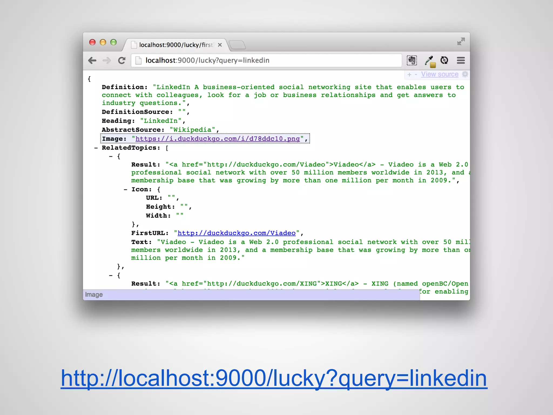The width and height of the screenshot is (553, 415).
Task: Collapse the second RelatedTopics object before XING
Action: tap(111, 276)
